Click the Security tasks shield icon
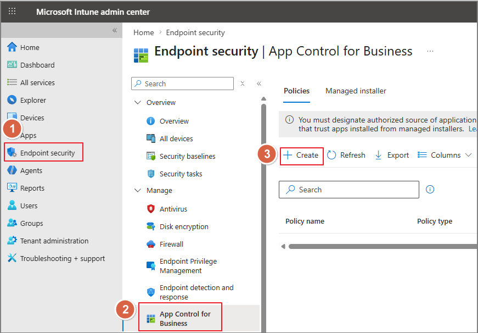 150,174
